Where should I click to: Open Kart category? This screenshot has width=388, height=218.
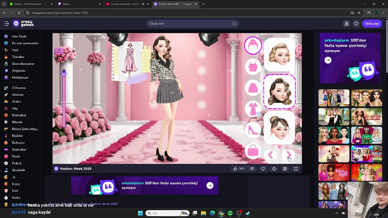pyautogui.click(x=20, y=191)
